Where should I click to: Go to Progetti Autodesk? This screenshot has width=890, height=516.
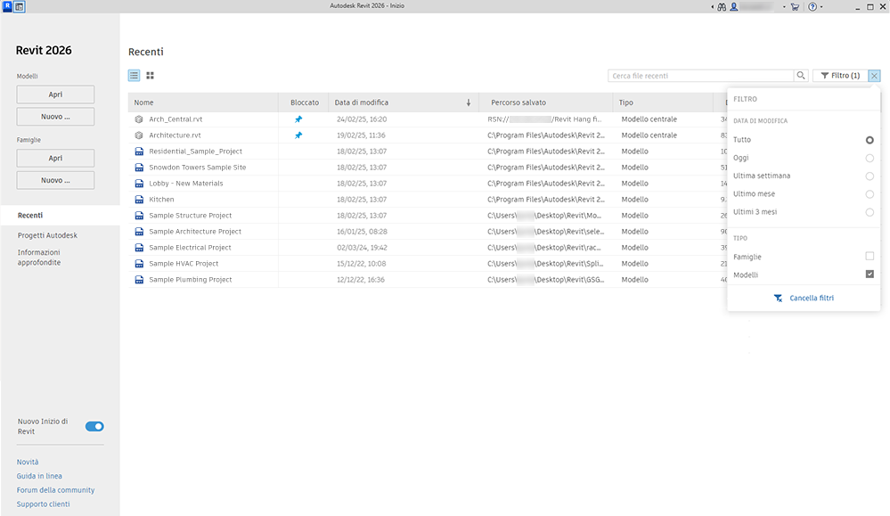pyautogui.click(x=47, y=235)
